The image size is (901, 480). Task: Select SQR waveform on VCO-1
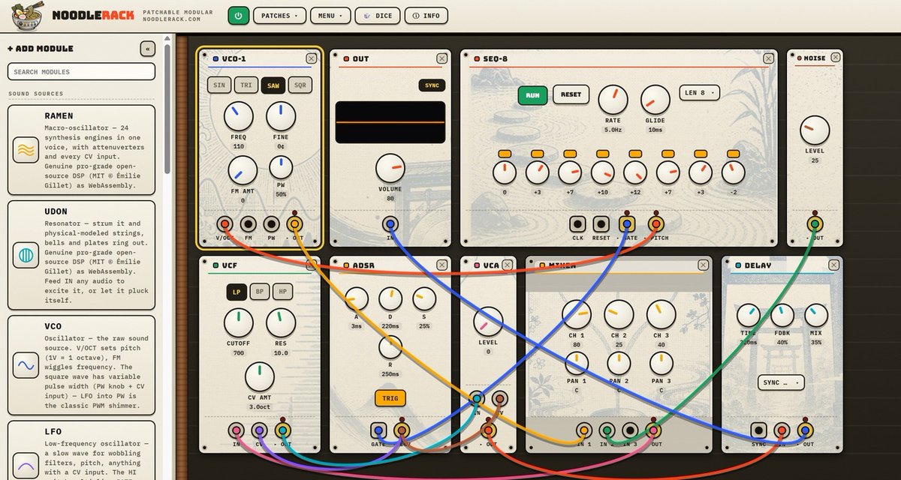click(299, 85)
